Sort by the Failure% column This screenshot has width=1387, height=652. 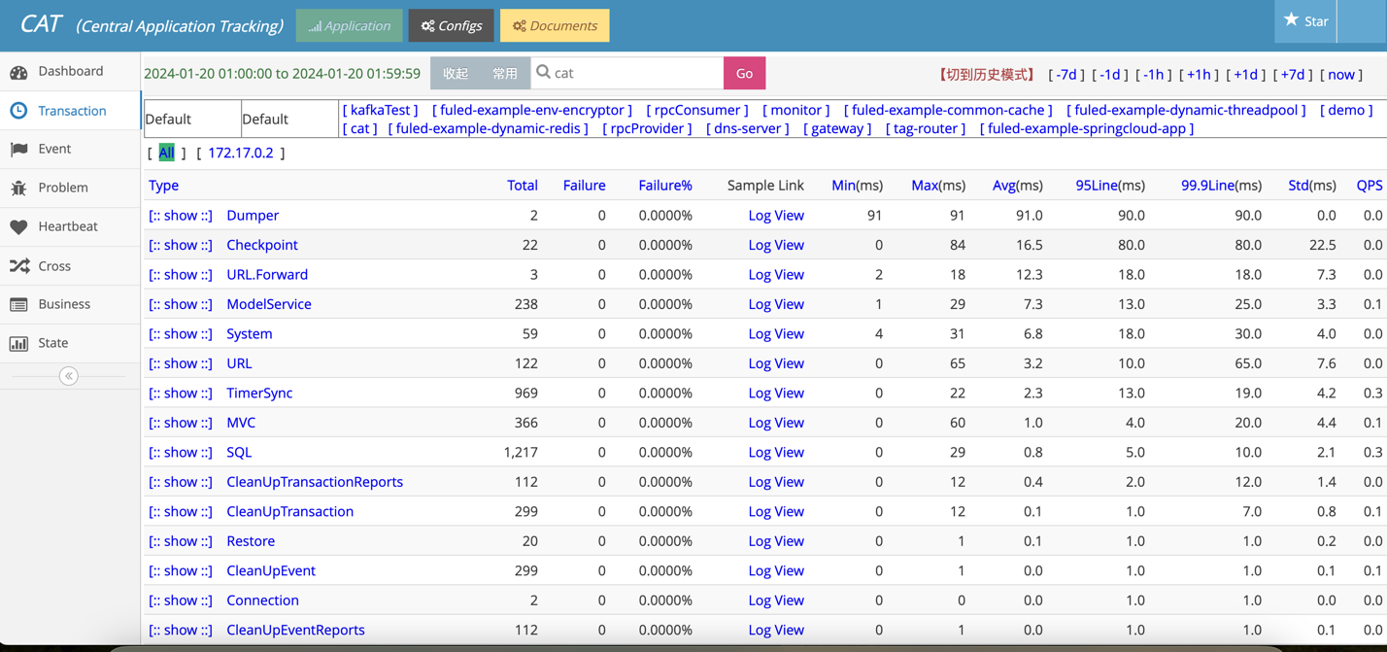pos(665,186)
